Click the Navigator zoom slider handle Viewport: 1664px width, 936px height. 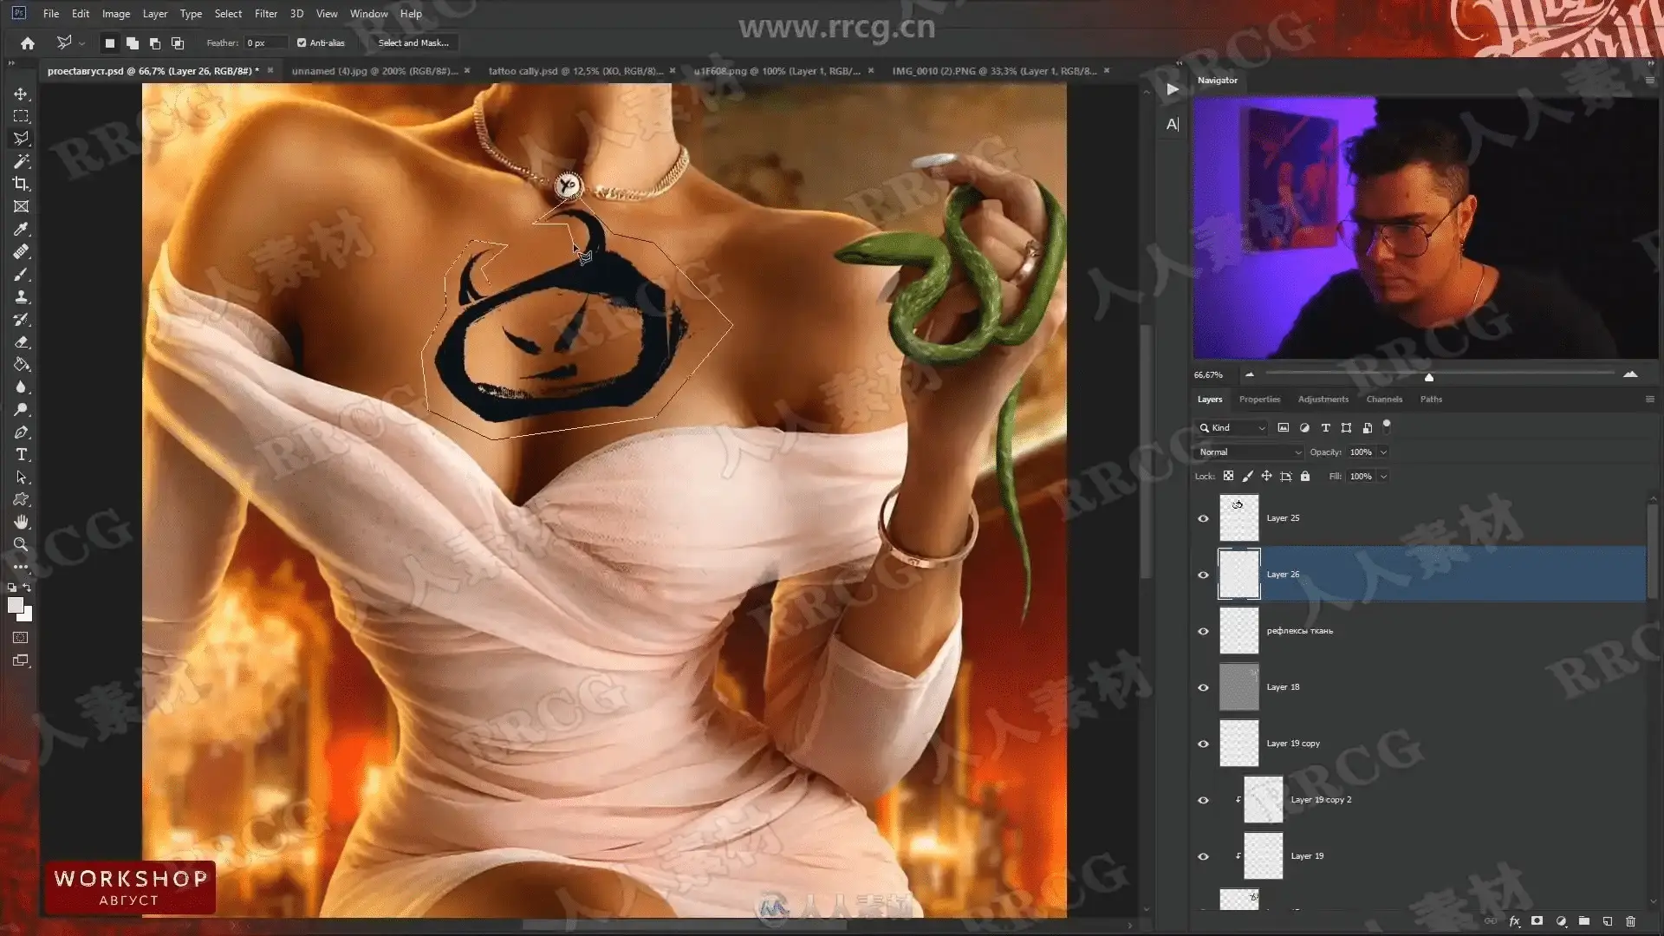click(1429, 377)
